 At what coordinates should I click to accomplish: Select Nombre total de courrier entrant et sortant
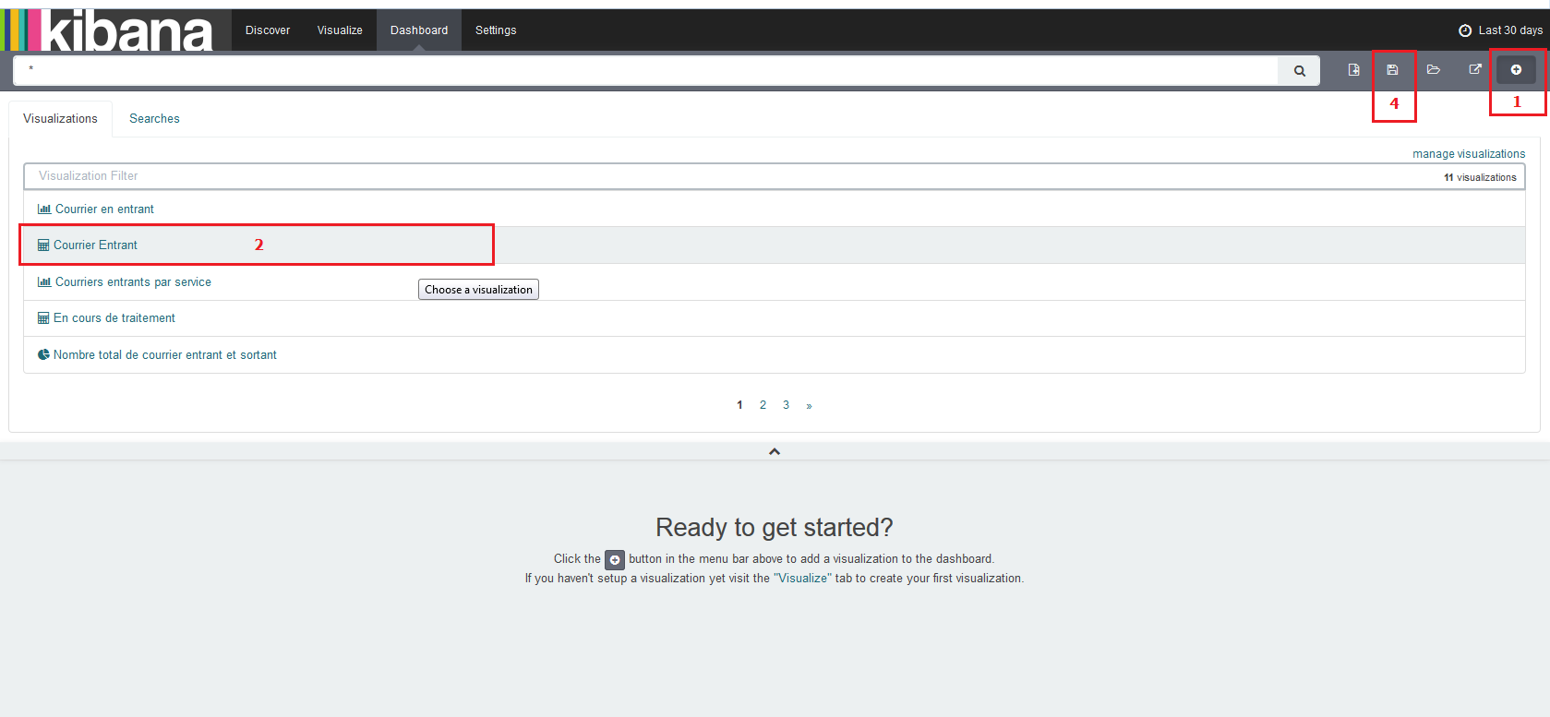[x=774, y=355]
